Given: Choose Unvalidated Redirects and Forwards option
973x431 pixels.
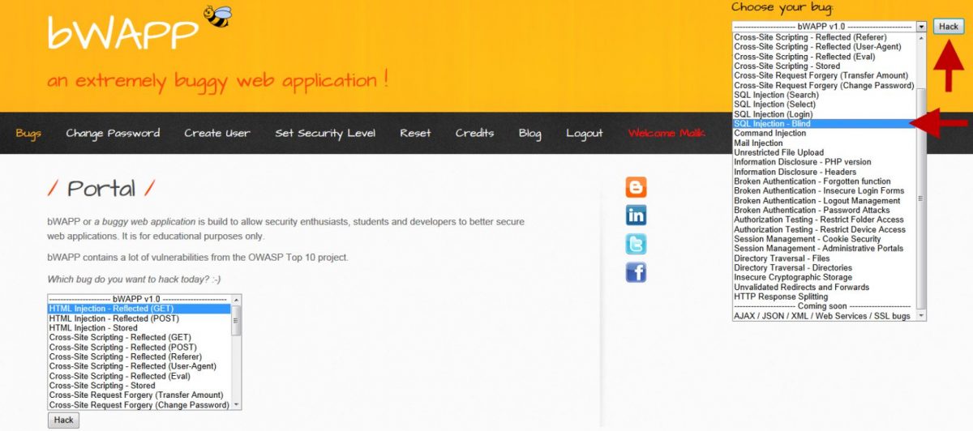Looking at the screenshot, I should click(823, 288).
